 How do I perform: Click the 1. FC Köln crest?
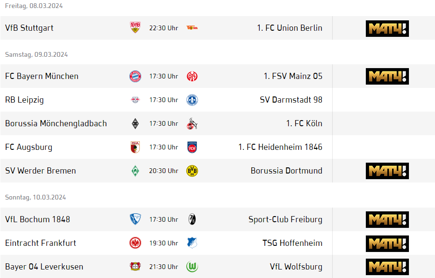point(192,123)
